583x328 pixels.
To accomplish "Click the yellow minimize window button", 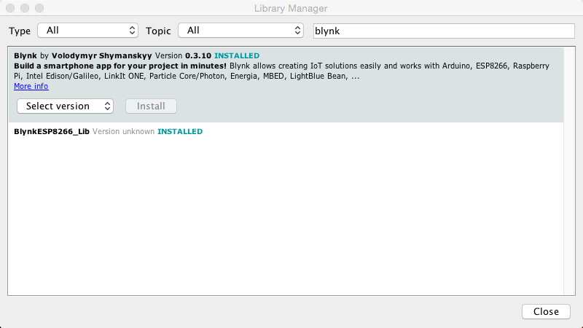I will 25,8.
